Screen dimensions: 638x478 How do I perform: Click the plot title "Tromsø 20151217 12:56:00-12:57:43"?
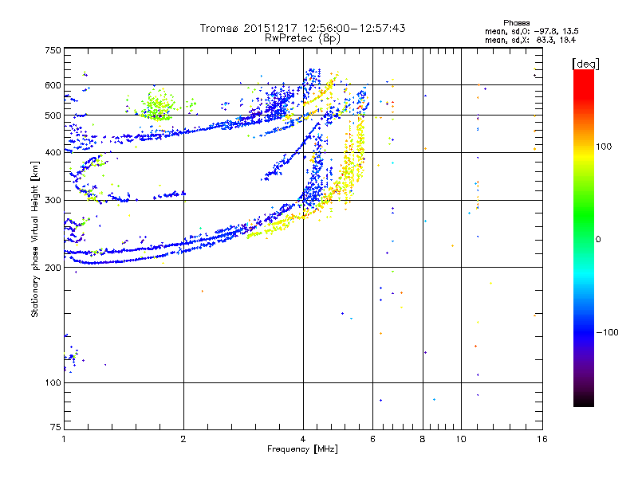pyautogui.click(x=302, y=28)
